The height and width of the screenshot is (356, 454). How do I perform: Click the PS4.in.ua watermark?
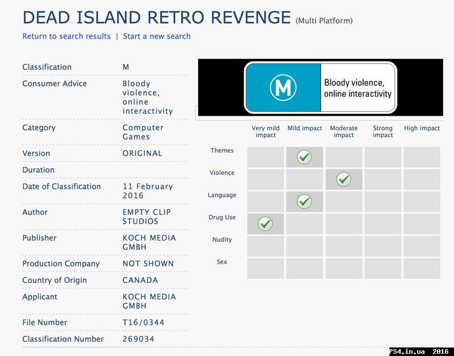tap(419, 351)
